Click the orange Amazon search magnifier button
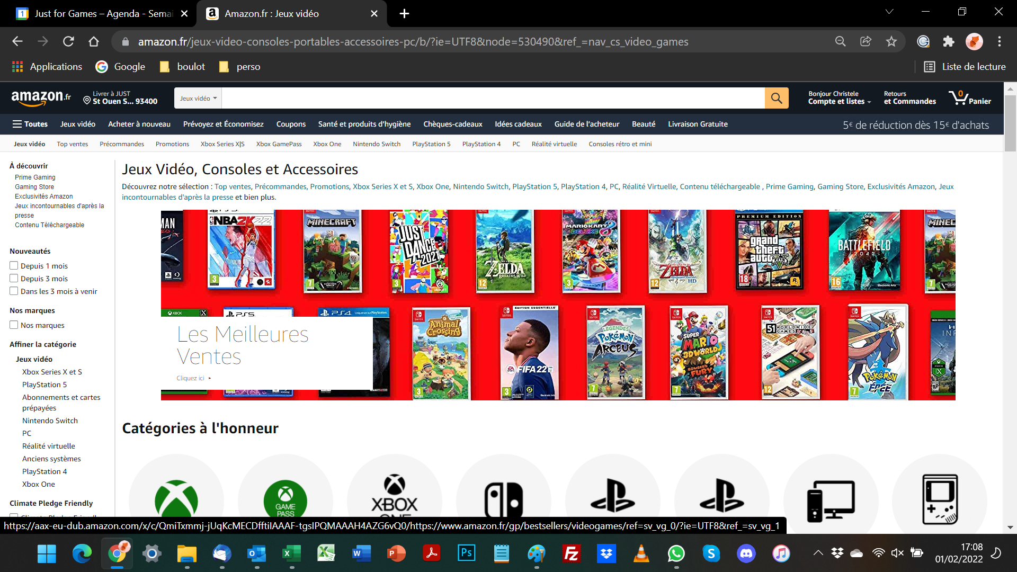Viewport: 1017px width, 572px height. pos(776,98)
